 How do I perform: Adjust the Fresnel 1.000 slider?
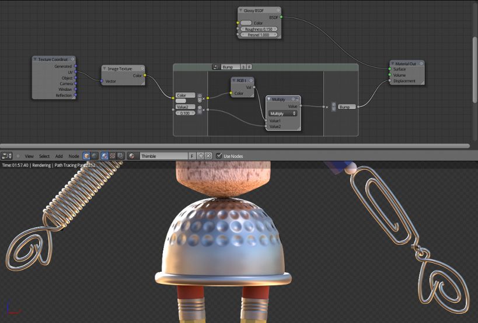tap(259, 35)
